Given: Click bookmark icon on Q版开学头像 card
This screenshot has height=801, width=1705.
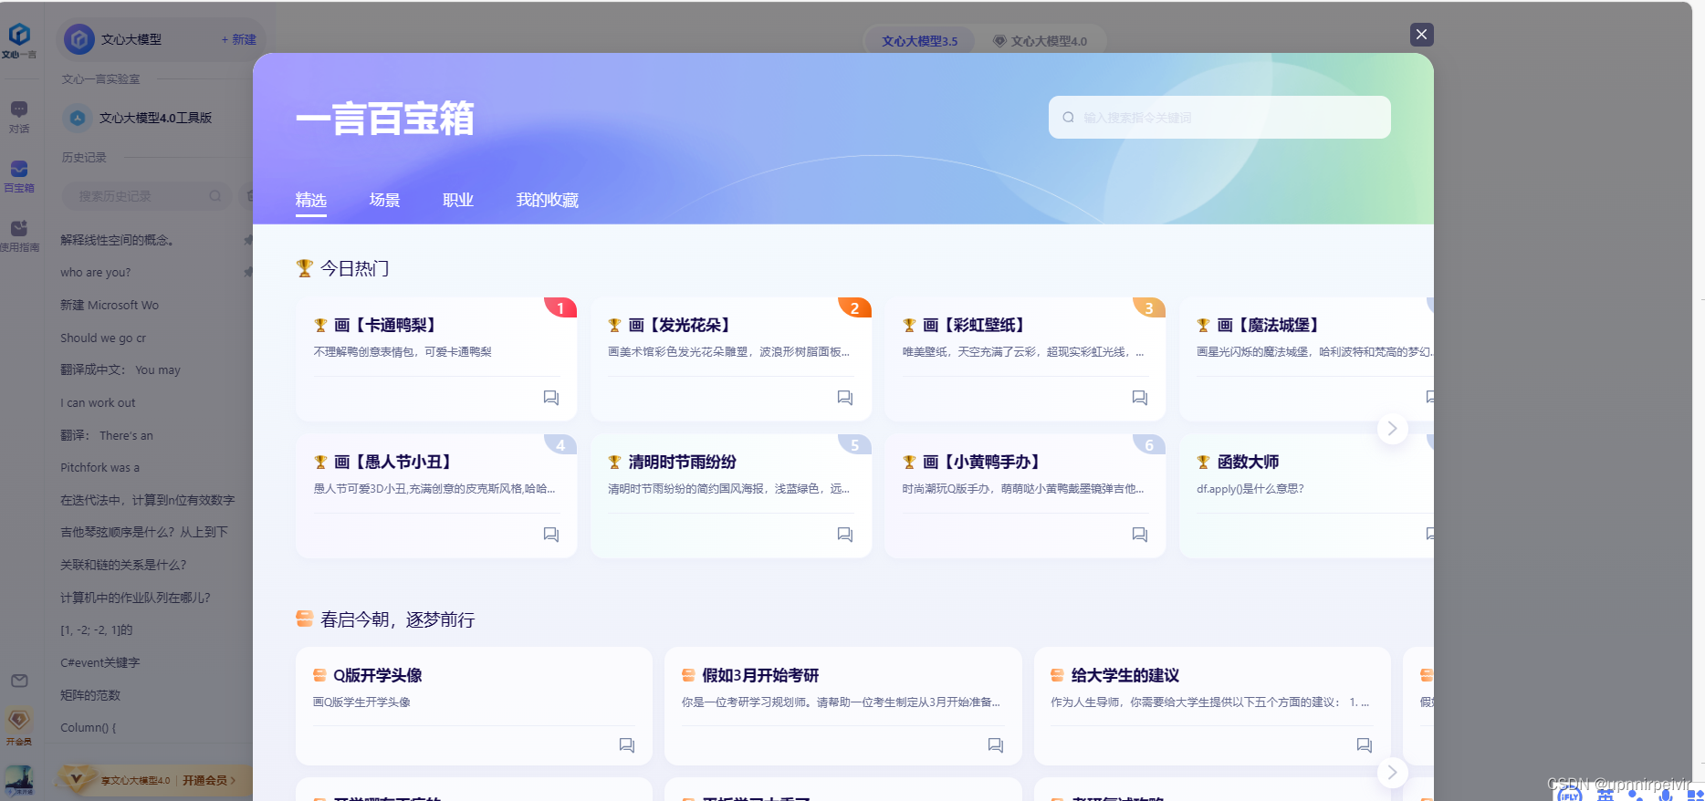Looking at the screenshot, I should pos(627,745).
